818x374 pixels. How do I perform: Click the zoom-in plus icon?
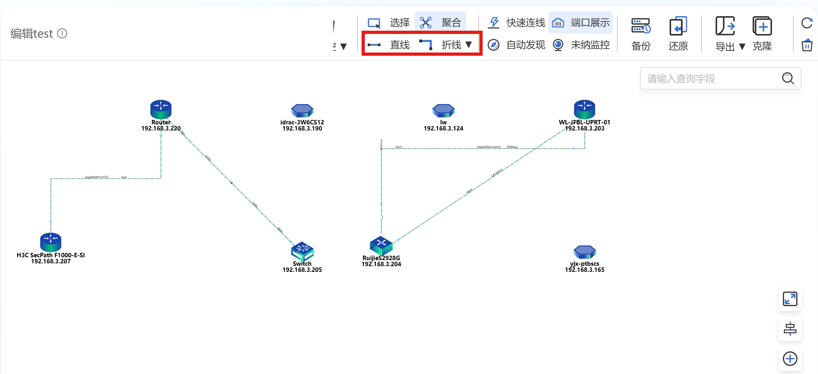pyautogui.click(x=790, y=359)
